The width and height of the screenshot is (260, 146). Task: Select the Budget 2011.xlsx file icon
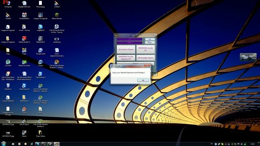(x=24, y=4)
